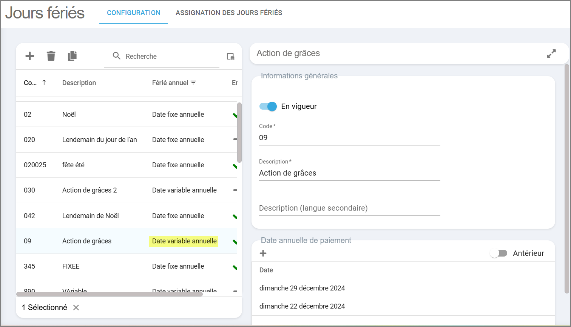Click the search magnifier icon
This screenshot has height=327, width=571.
117,56
